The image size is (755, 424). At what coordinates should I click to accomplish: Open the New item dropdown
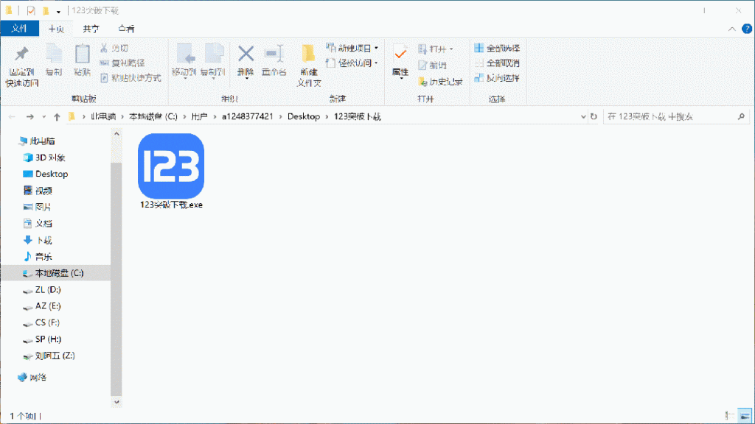pyautogui.click(x=352, y=48)
